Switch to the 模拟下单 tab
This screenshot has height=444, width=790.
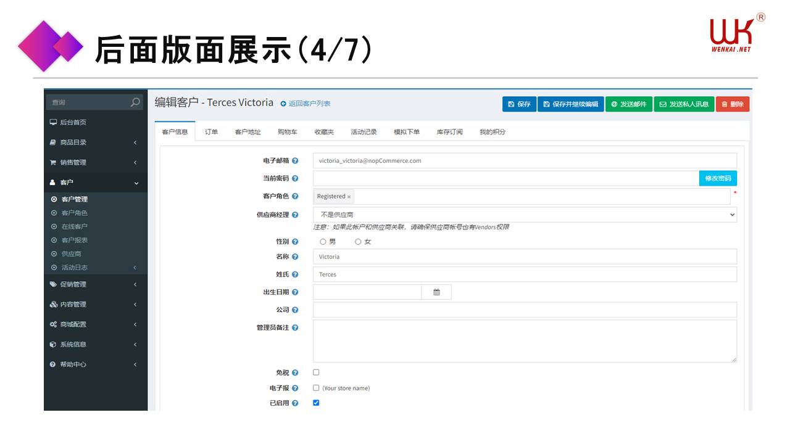407,132
